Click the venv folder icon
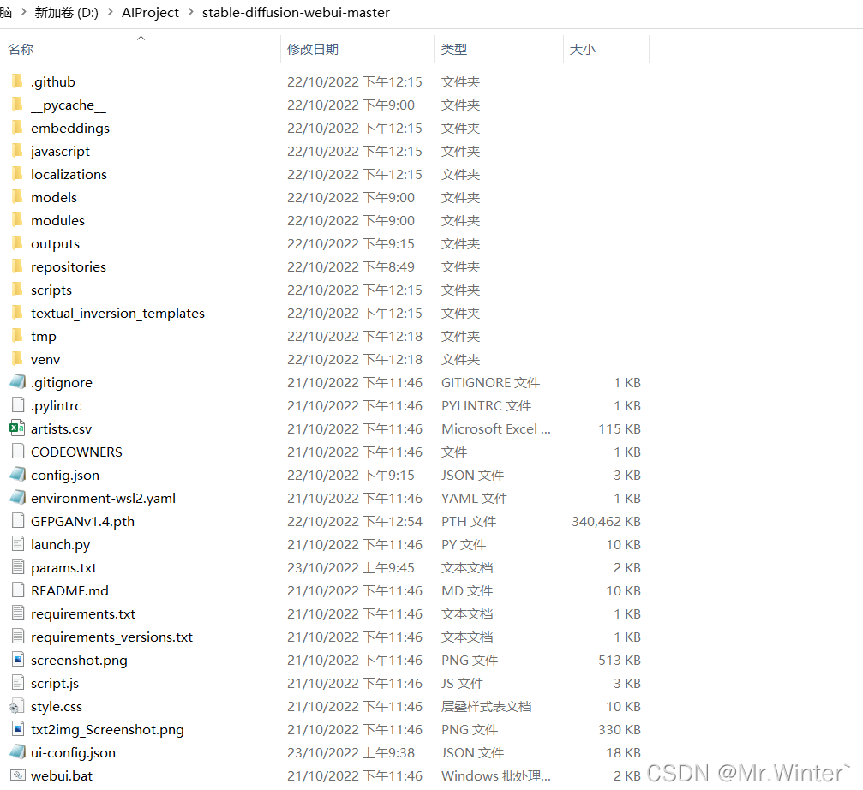Viewport: 863px width, 790px height. coord(17,359)
